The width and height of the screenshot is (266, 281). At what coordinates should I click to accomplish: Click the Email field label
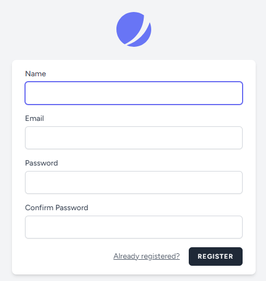34,118
